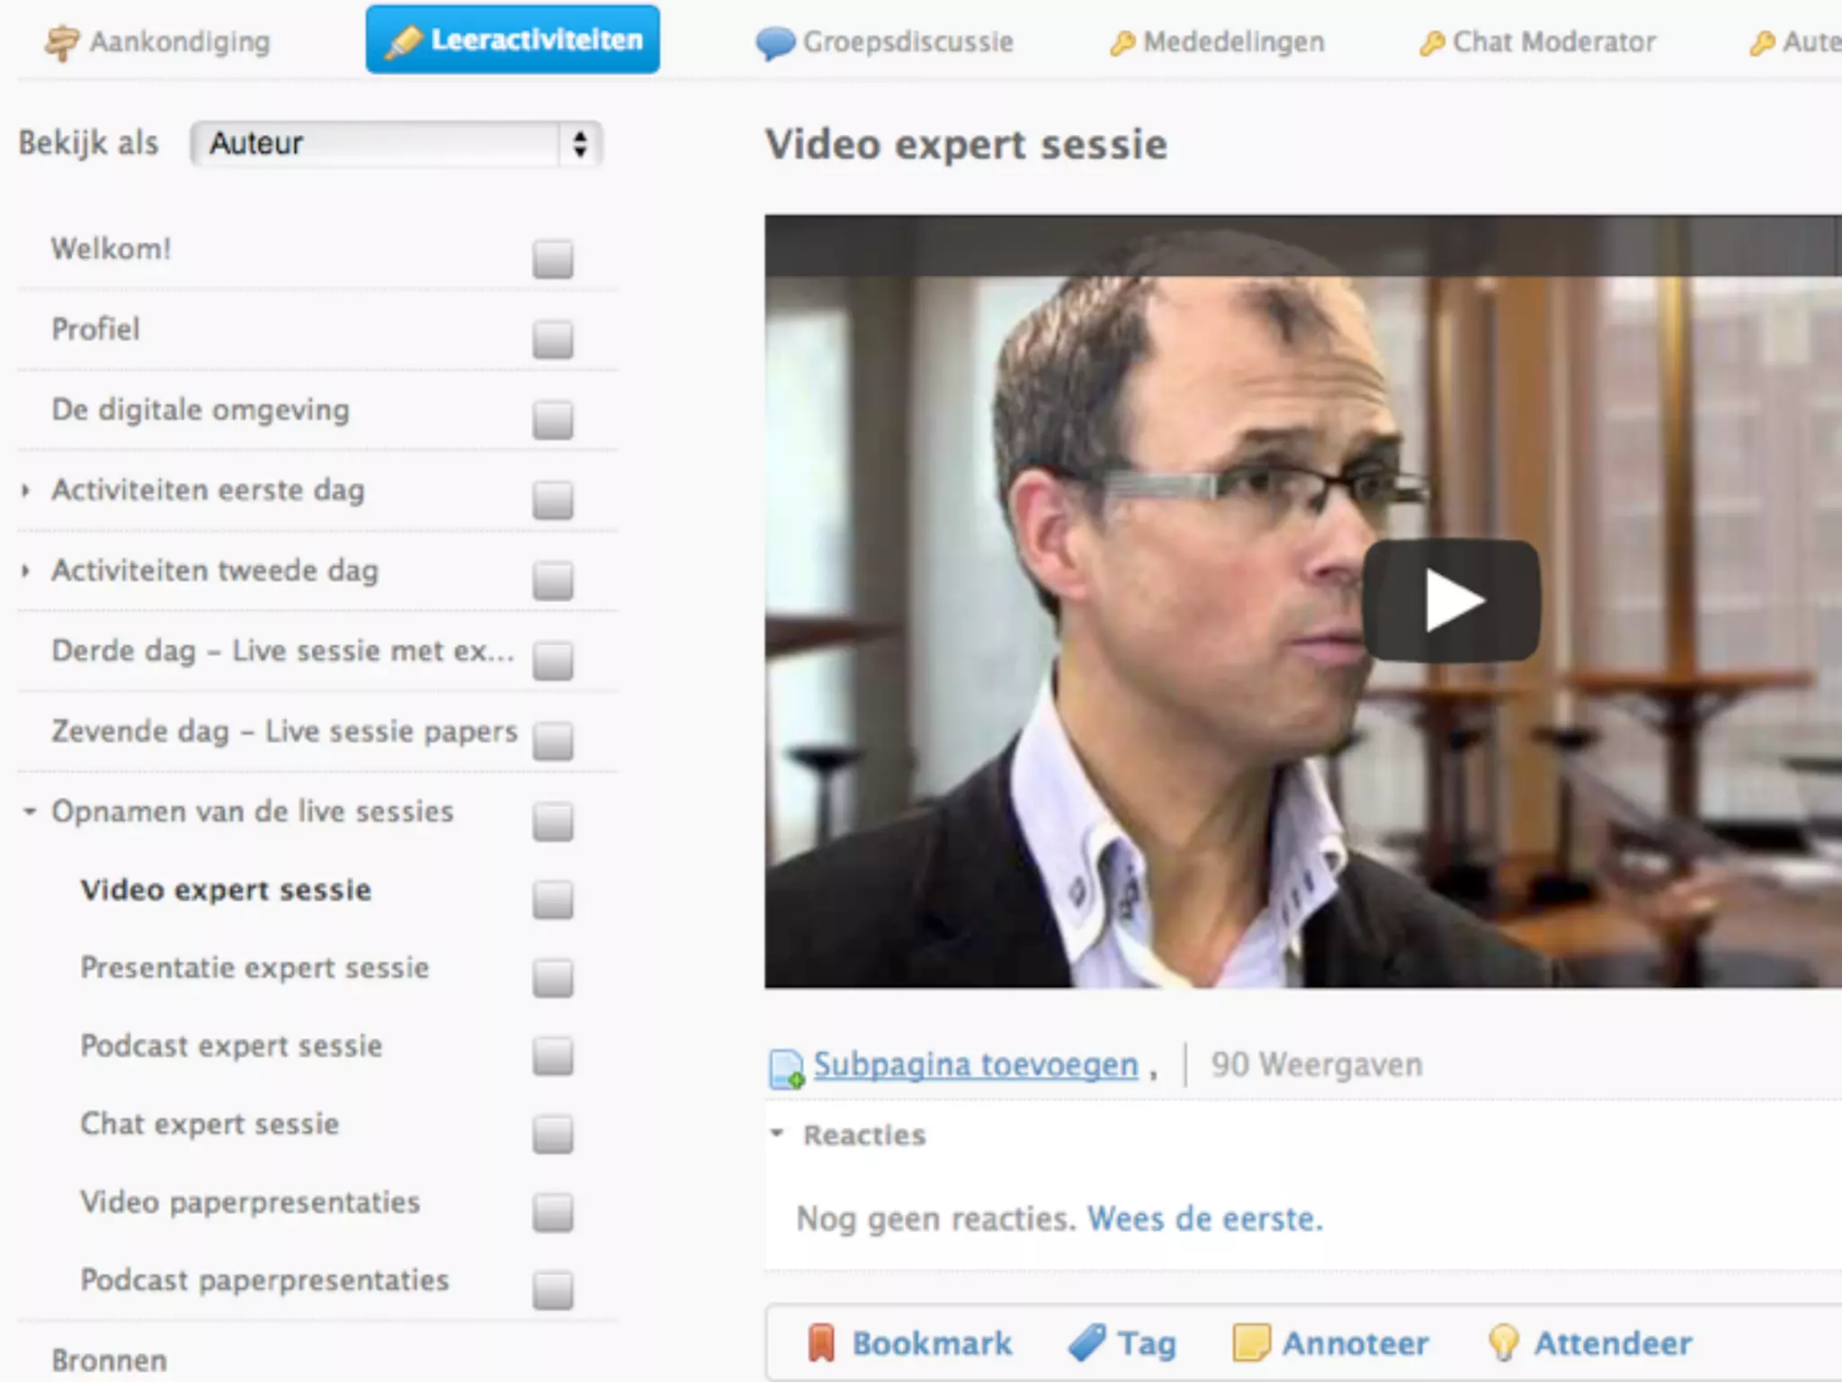Viewport: 1842px width, 1382px height.
Task: Toggle the Podcast expert sessie checkbox
Action: coord(552,1055)
